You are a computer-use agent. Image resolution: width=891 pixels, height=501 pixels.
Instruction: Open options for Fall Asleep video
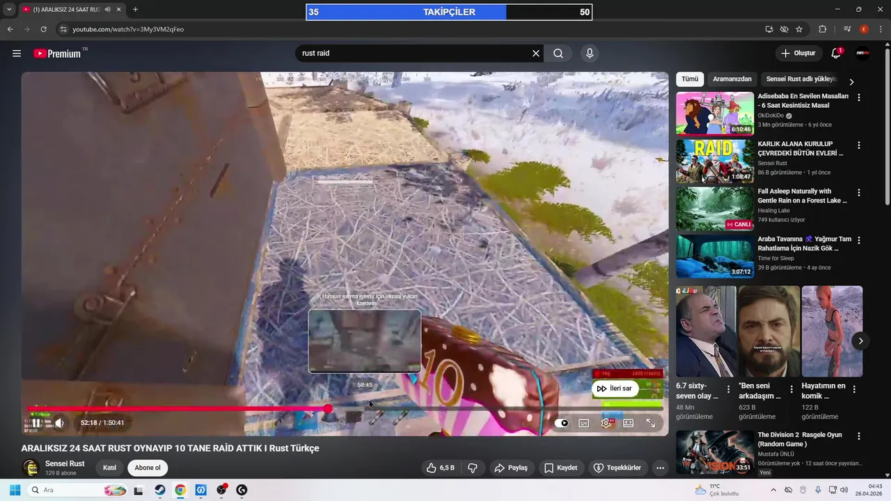click(x=859, y=193)
